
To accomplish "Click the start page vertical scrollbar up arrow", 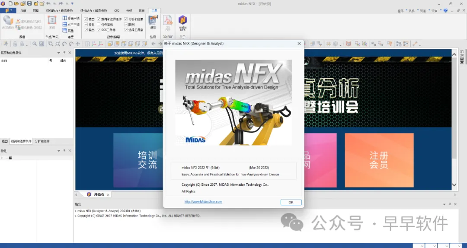I will tap(454, 54).
